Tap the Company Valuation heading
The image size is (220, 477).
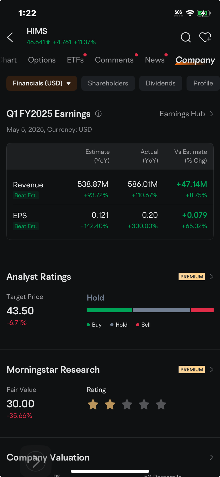(48, 458)
